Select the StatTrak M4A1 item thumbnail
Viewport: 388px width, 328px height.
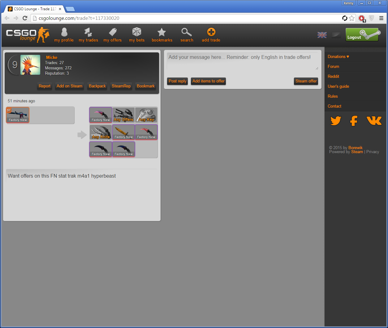click(18, 115)
